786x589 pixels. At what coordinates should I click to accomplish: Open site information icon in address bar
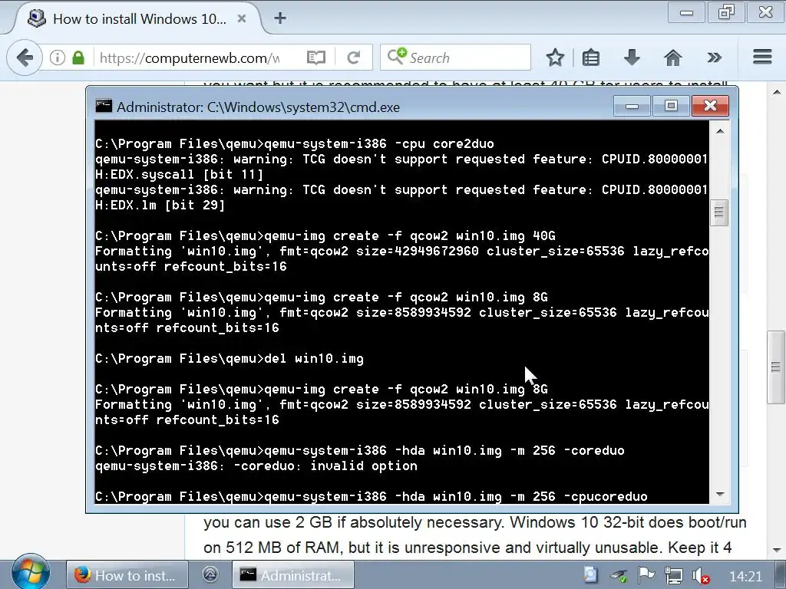pyautogui.click(x=57, y=58)
